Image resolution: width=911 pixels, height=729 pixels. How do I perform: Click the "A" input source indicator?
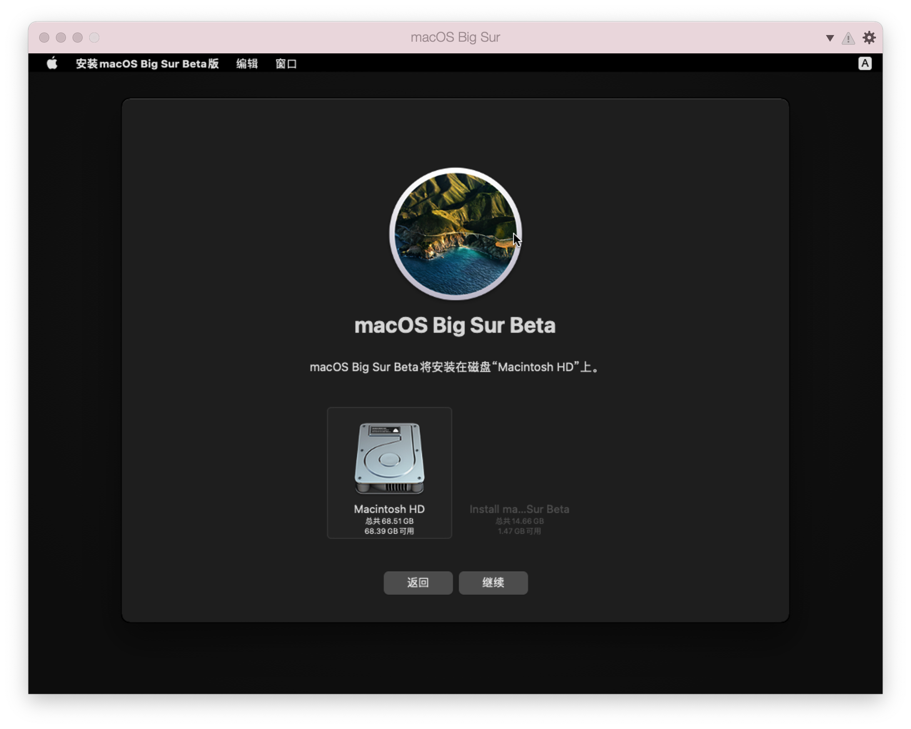[865, 63]
